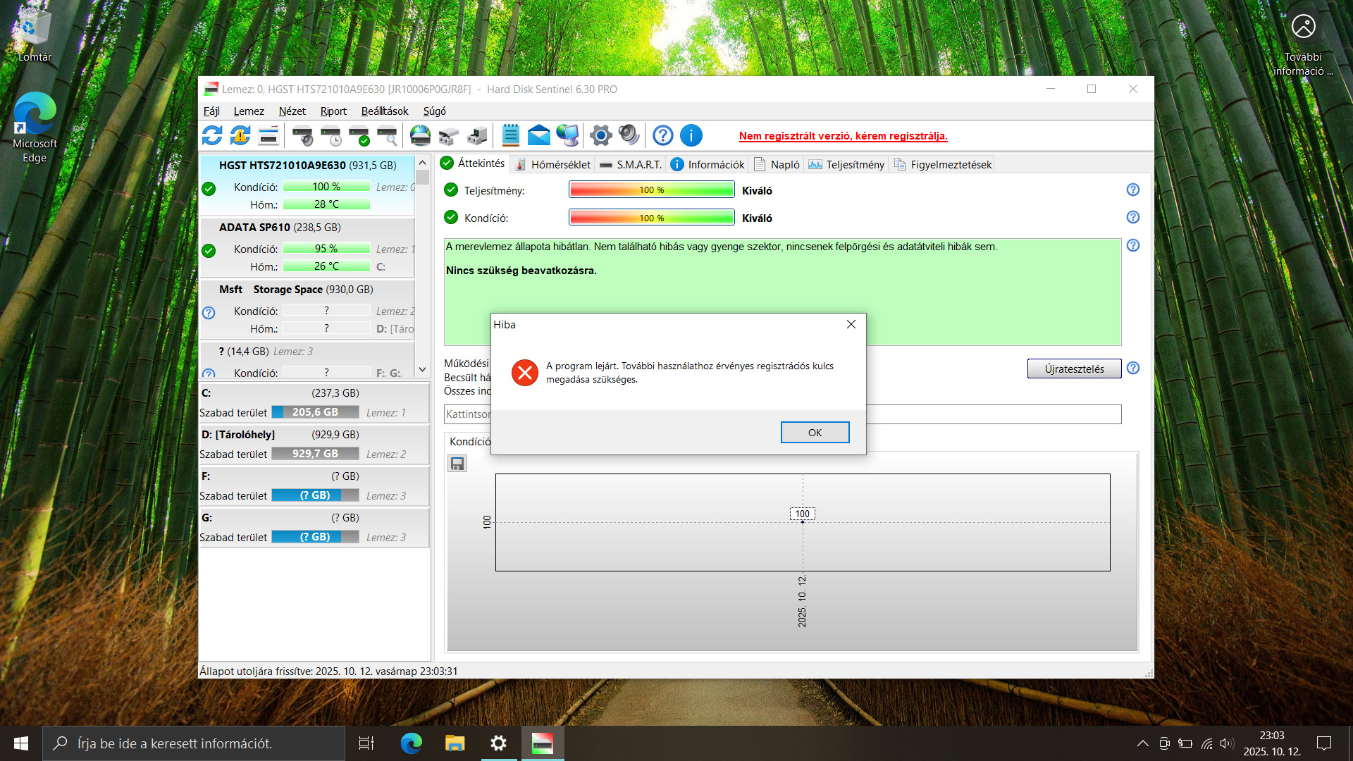
Task: Click the save floppy icon above graph
Action: pyautogui.click(x=457, y=464)
